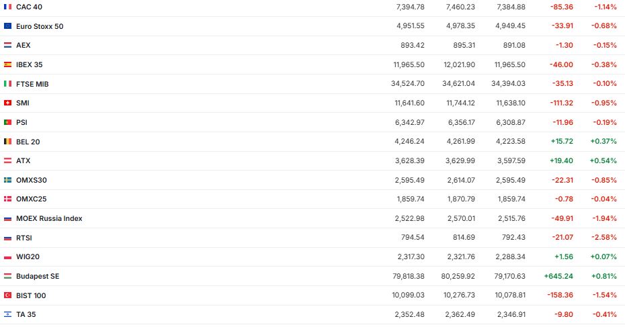Open the WIG20 index link
The image size is (625, 327).
(28, 256)
